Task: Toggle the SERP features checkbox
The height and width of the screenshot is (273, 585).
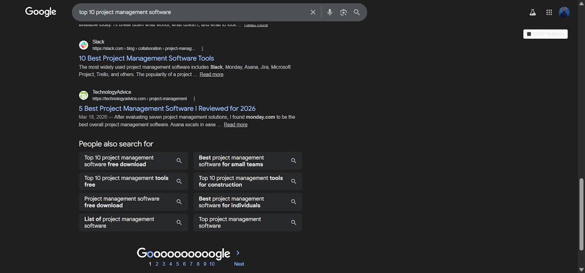Action: point(529,34)
